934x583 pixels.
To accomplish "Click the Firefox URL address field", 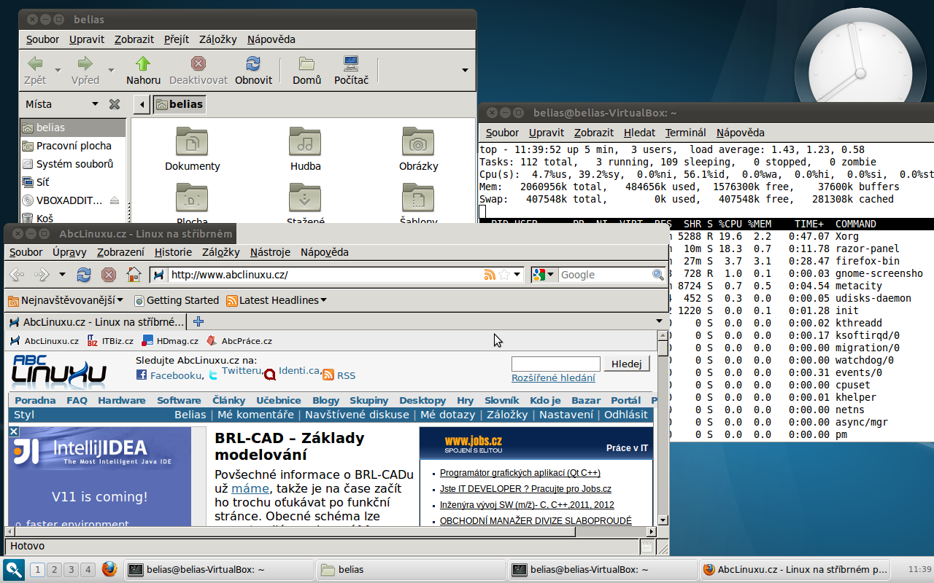I will 325,275.
